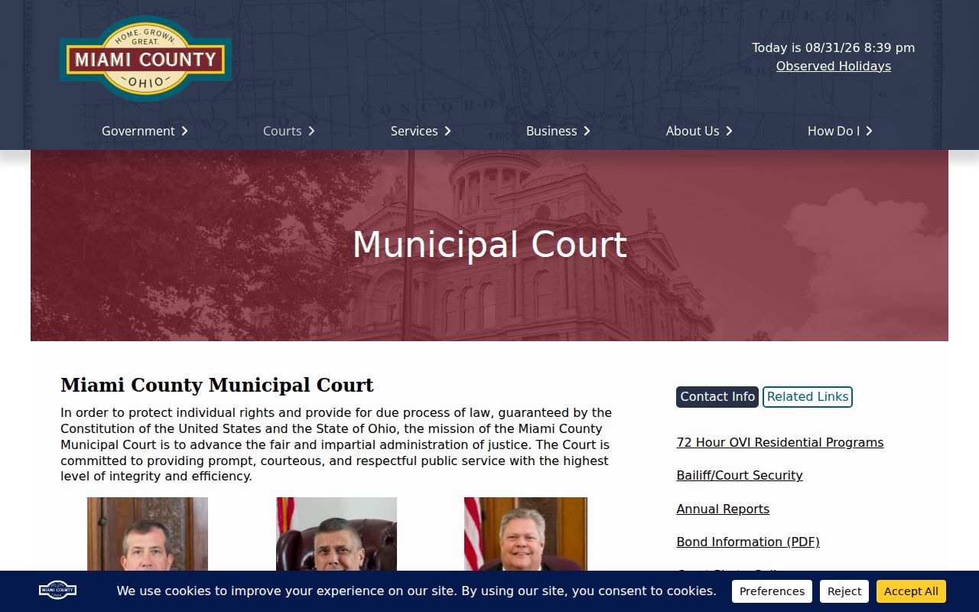Click the middle judge portrait with leather chair
This screenshot has width=979, height=612.
(337, 534)
